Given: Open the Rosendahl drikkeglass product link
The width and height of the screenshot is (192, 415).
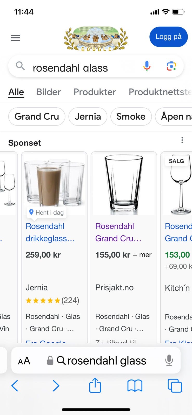Looking at the screenshot, I should [x=50, y=232].
